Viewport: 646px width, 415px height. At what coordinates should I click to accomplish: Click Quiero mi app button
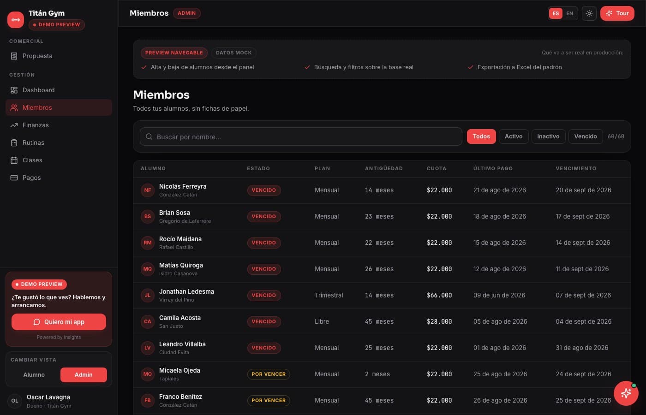click(x=59, y=322)
